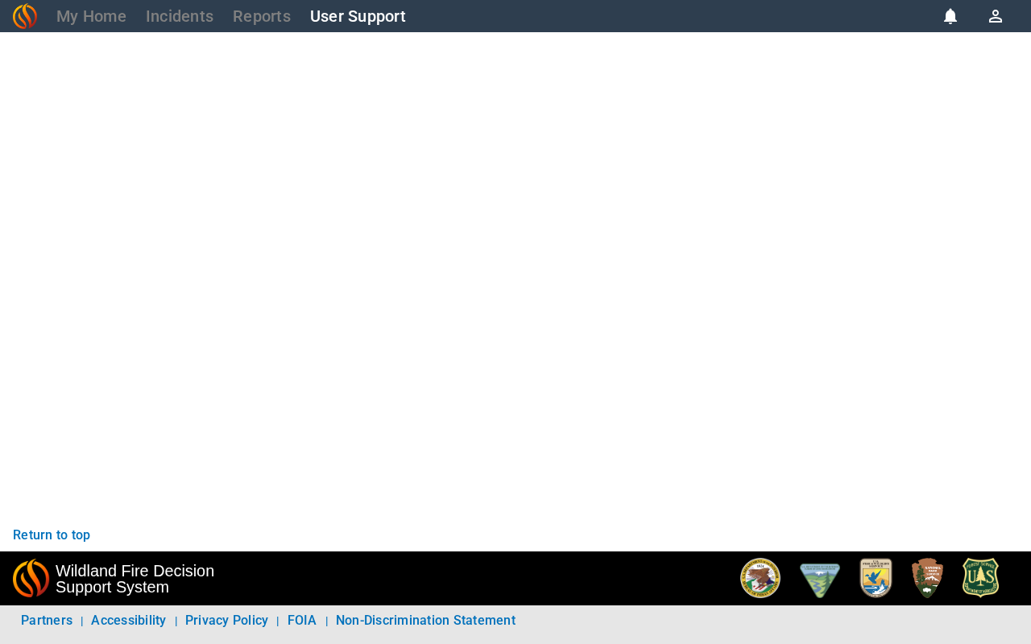The height and width of the screenshot is (644, 1031).
Task: Click the flame logo in the footer
Action: click(x=31, y=578)
